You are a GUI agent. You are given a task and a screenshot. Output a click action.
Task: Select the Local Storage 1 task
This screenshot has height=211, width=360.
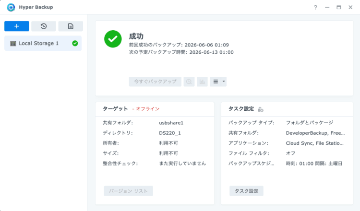click(x=43, y=43)
